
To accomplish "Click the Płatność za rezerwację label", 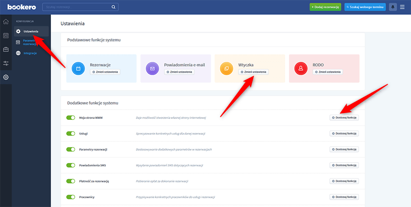I will (94, 181).
